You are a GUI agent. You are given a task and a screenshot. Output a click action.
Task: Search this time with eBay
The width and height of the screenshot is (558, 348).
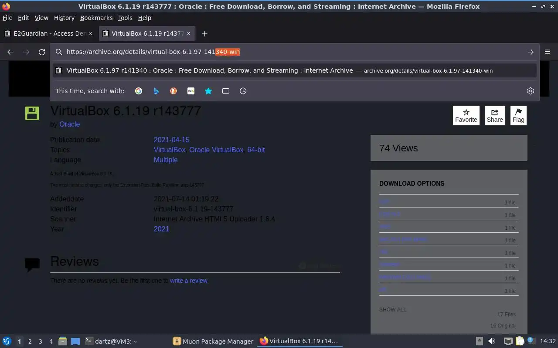click(191, 91)
